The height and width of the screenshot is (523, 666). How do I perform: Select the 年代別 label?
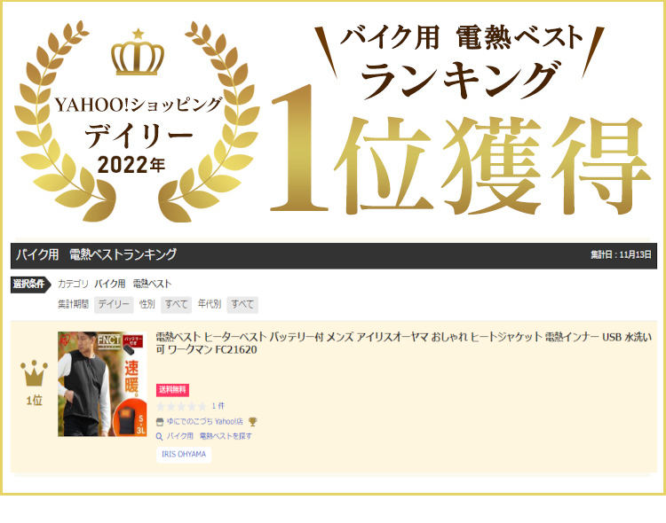coord(210,304)
